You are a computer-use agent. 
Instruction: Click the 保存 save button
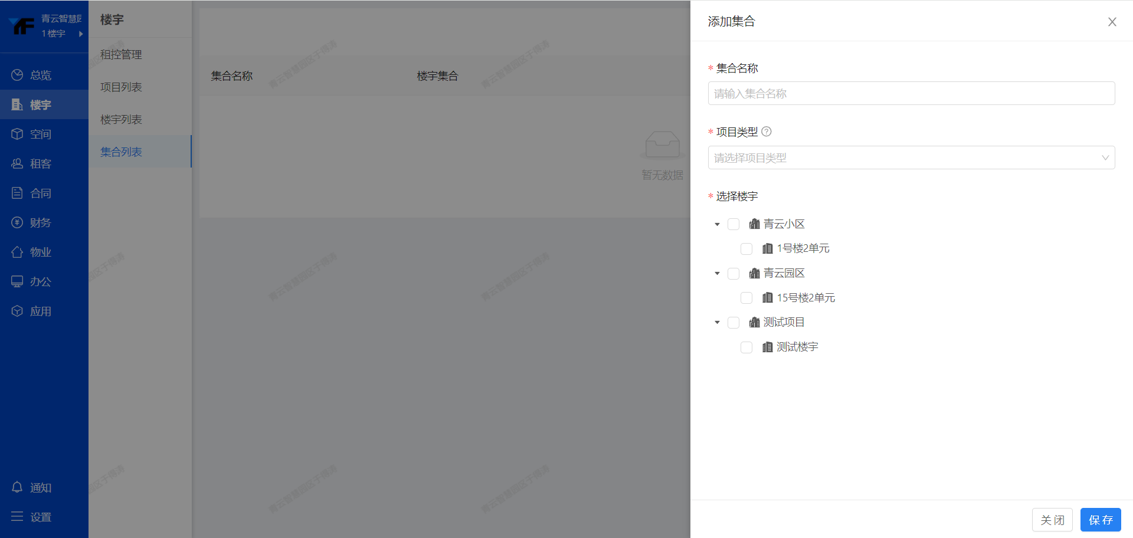click(1101, 520)
